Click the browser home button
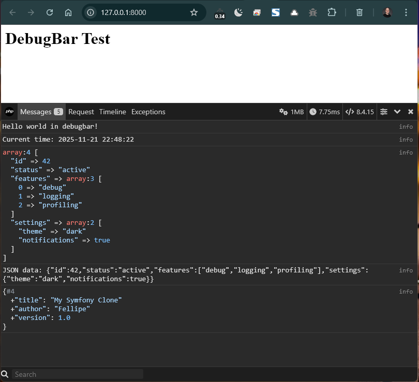 (68, 12)
